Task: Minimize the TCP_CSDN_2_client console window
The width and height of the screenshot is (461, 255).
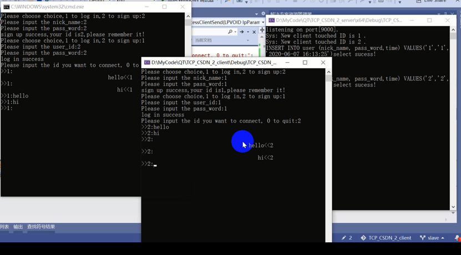Action: (287, 63)
